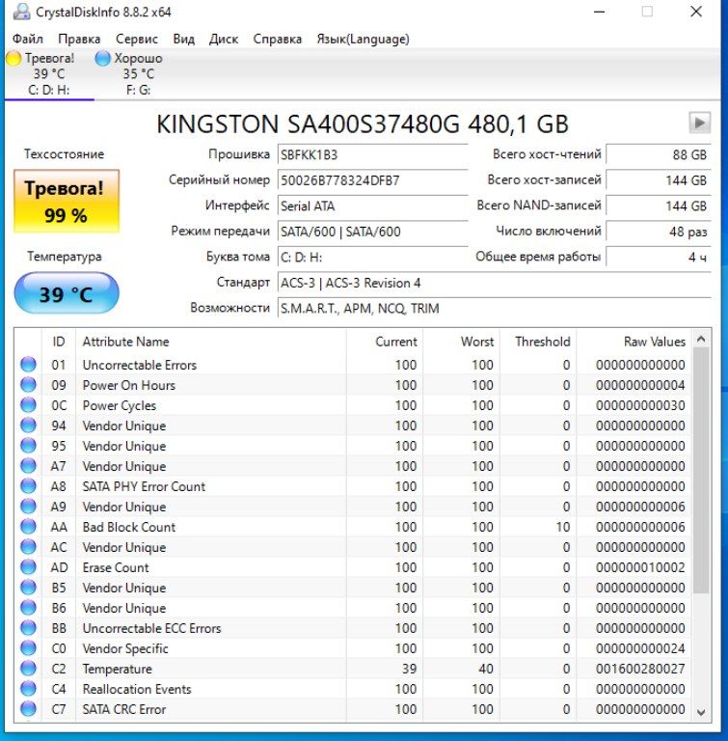Click status icon for Temperature row
728x741 pixels.
tap(28, 669)
